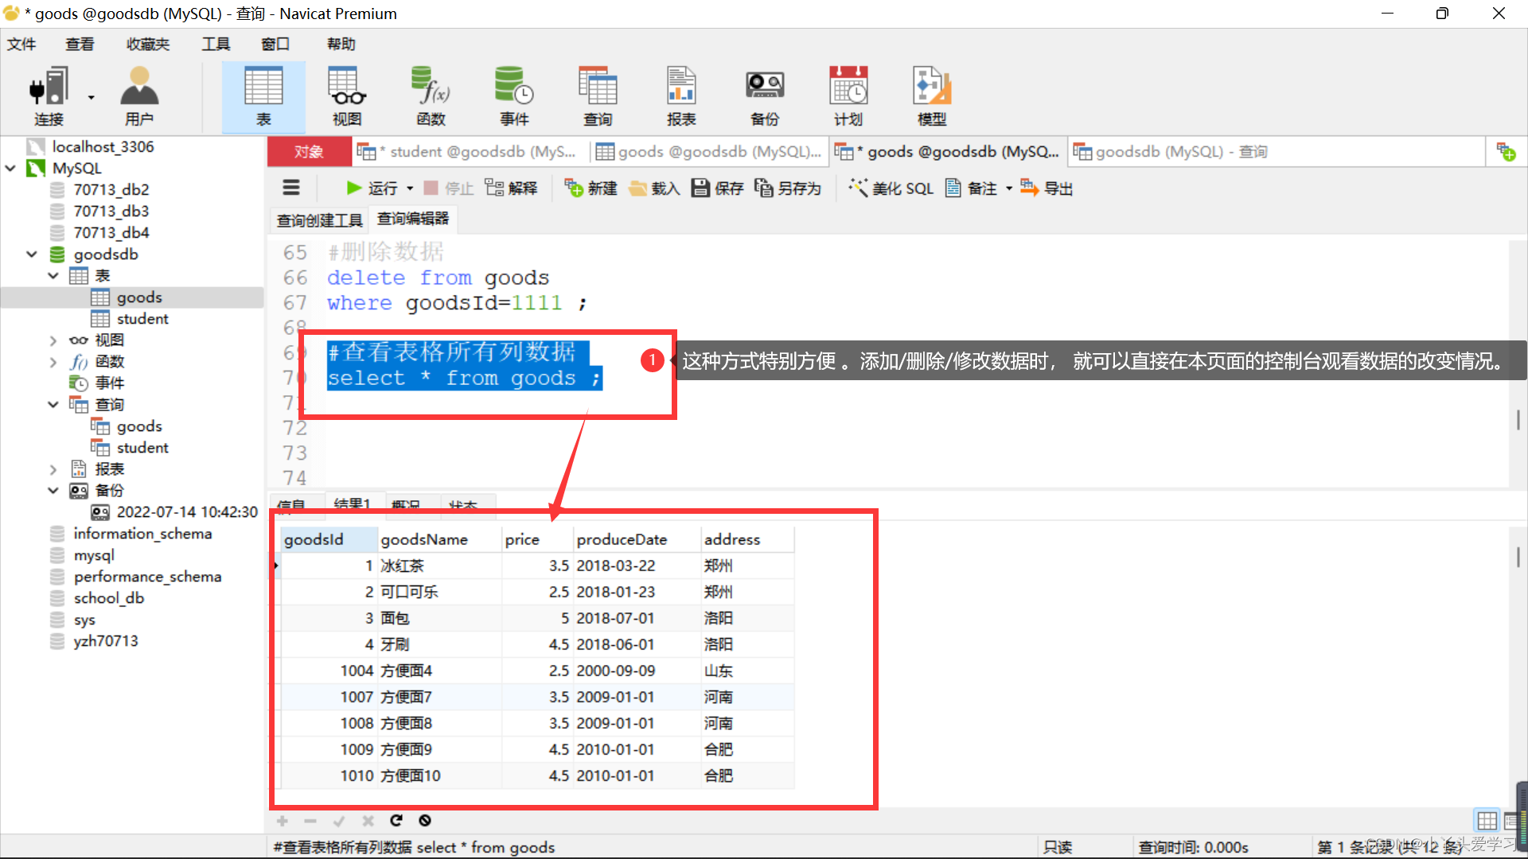The image size is (1528, 859).
Task: Switch to student @goodsdb query tab
Action: [468, 151]
